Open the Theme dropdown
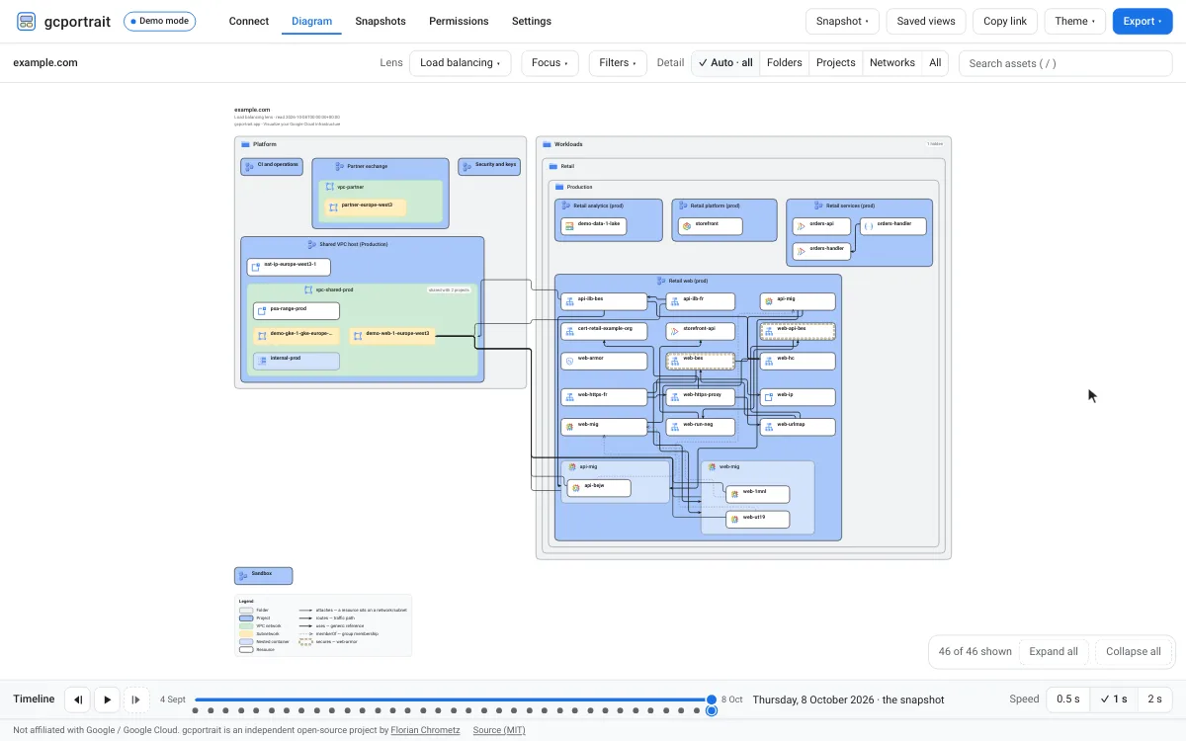The height and width of the screenshot is (741, 1186). (x=1075, y=22)
